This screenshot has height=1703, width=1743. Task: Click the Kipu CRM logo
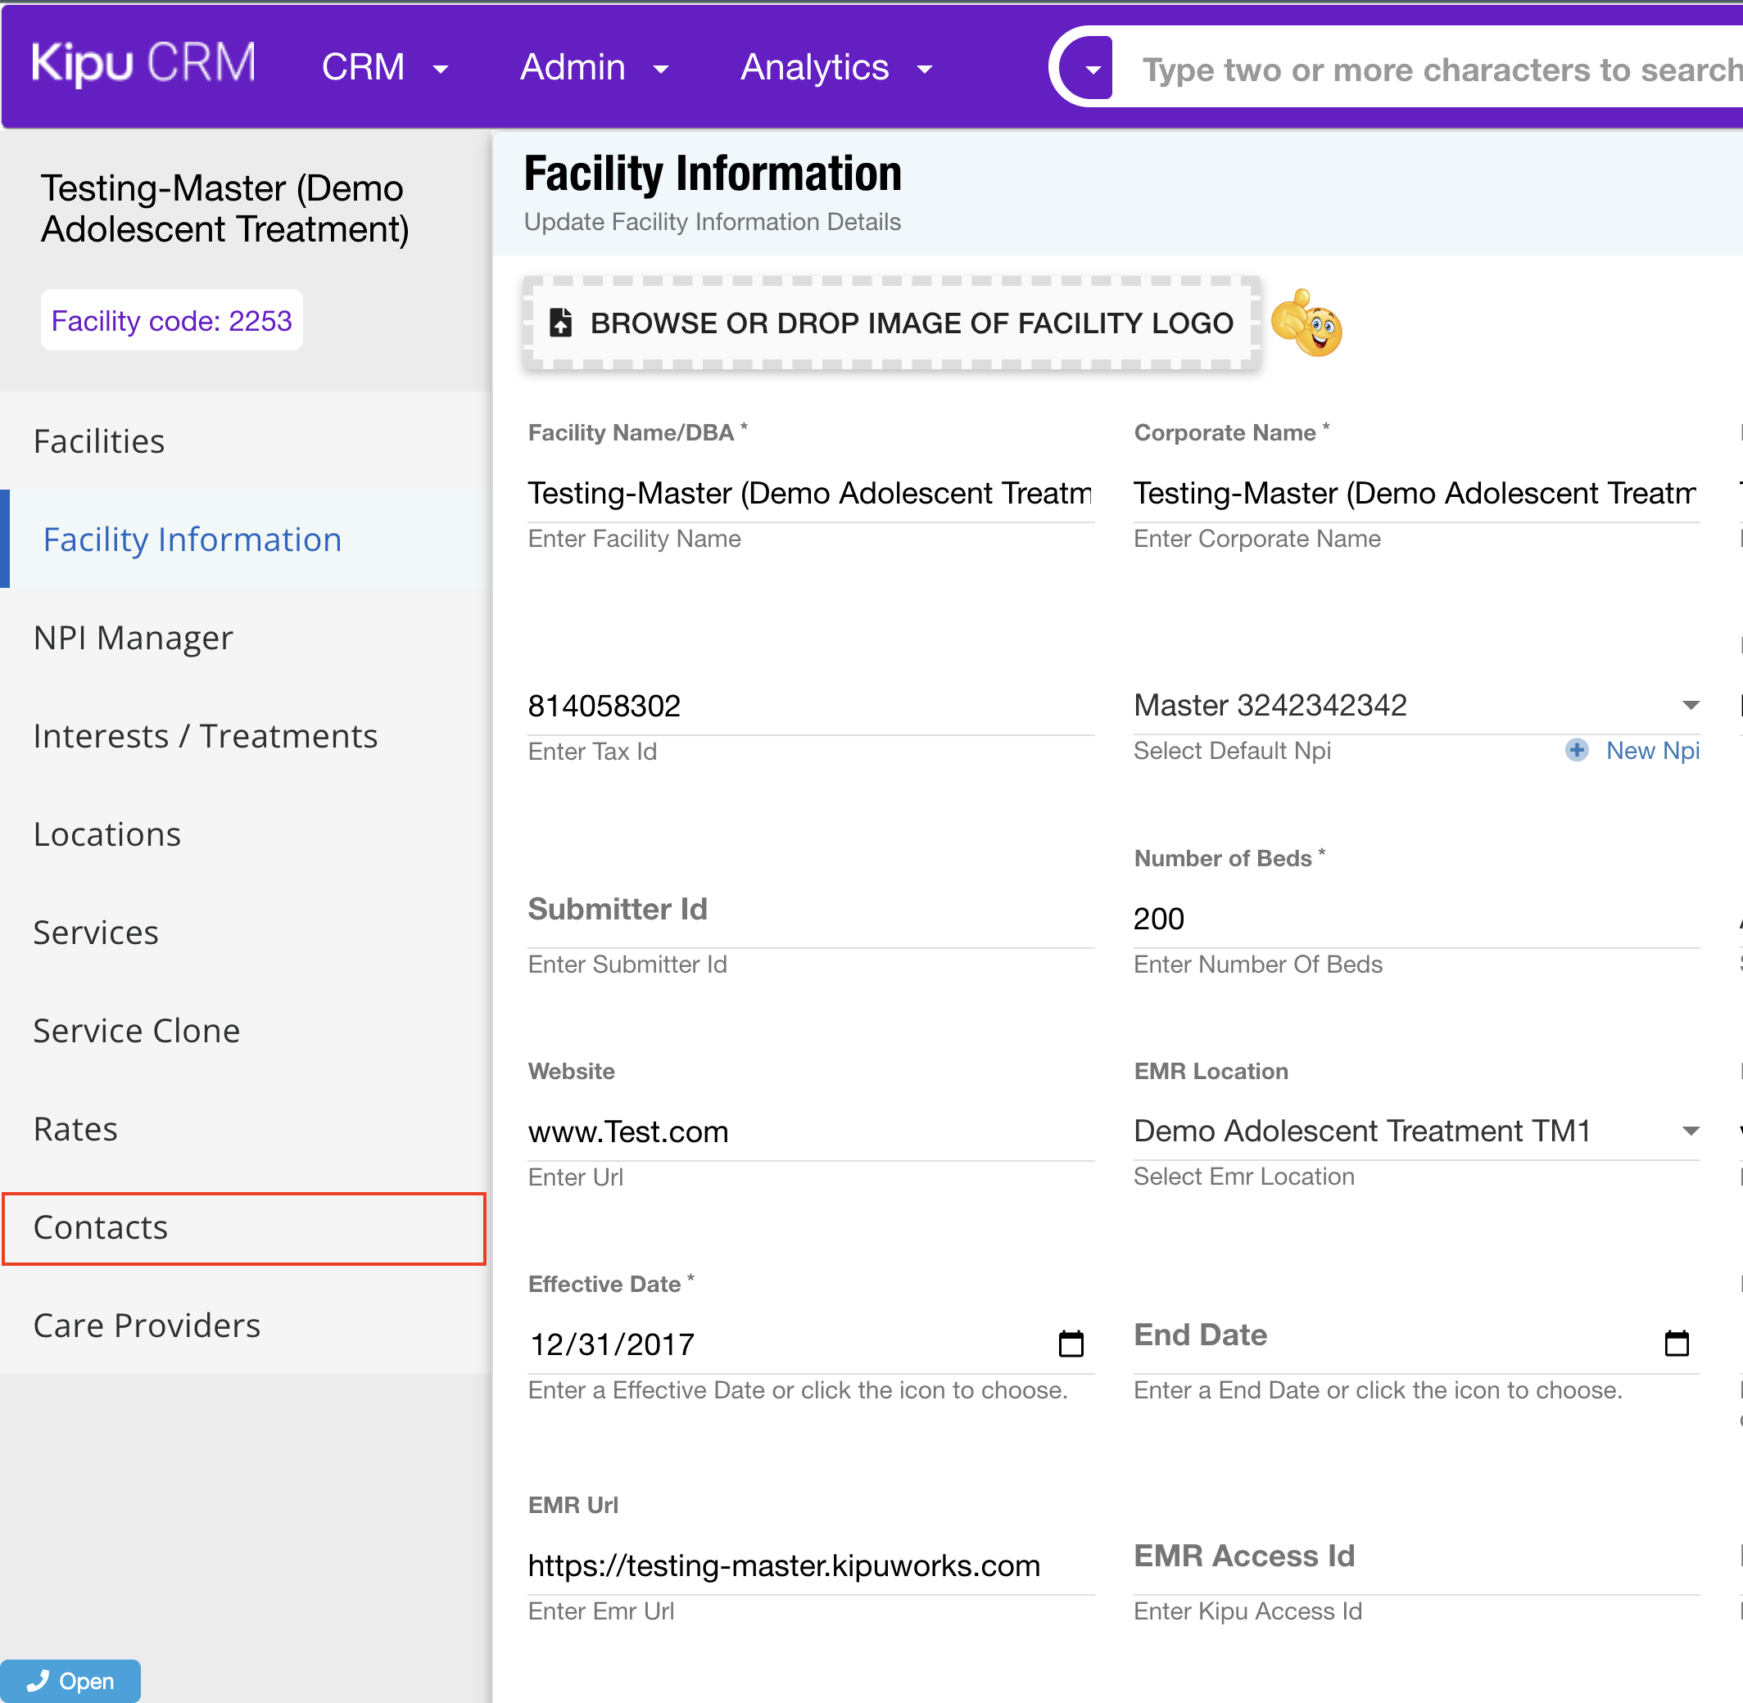click(x=143, y=65)
